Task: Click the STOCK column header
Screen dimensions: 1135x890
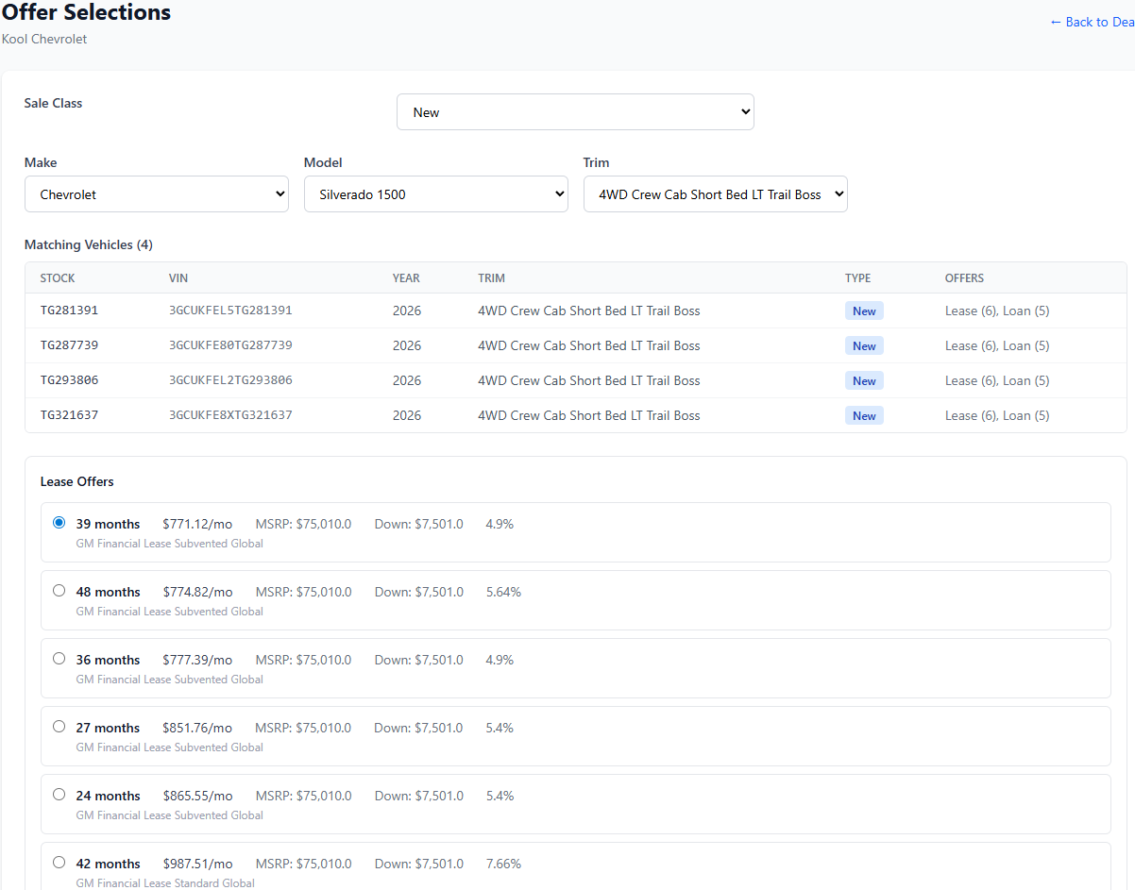Action: (x=58, y=278)
